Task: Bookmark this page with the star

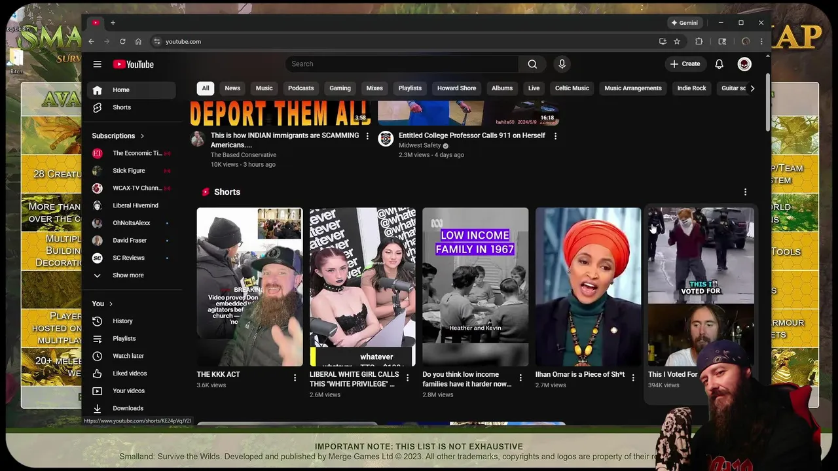Action: tap(677, 41)
